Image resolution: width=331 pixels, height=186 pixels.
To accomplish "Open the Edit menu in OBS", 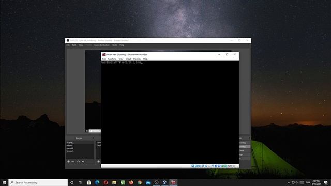I will point(74,45).
